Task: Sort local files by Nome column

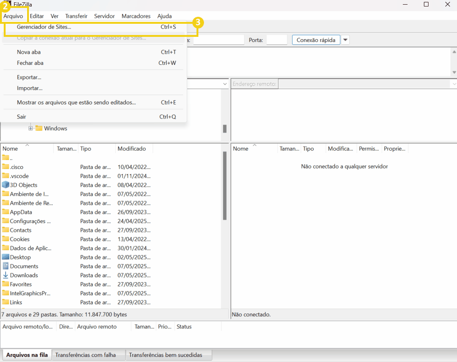Action: click(27, 148)
